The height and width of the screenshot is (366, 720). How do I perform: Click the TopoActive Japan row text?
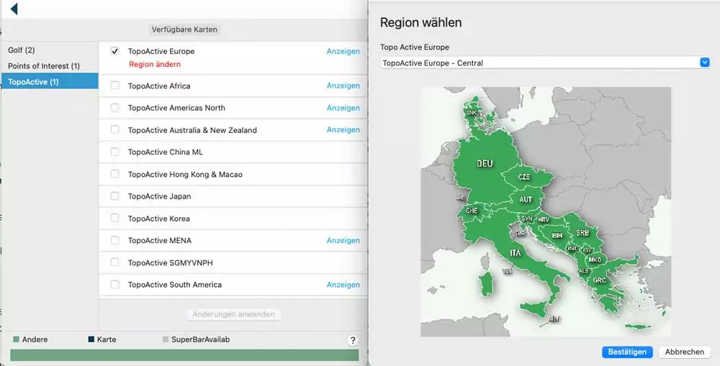click(x=159, y=196)
